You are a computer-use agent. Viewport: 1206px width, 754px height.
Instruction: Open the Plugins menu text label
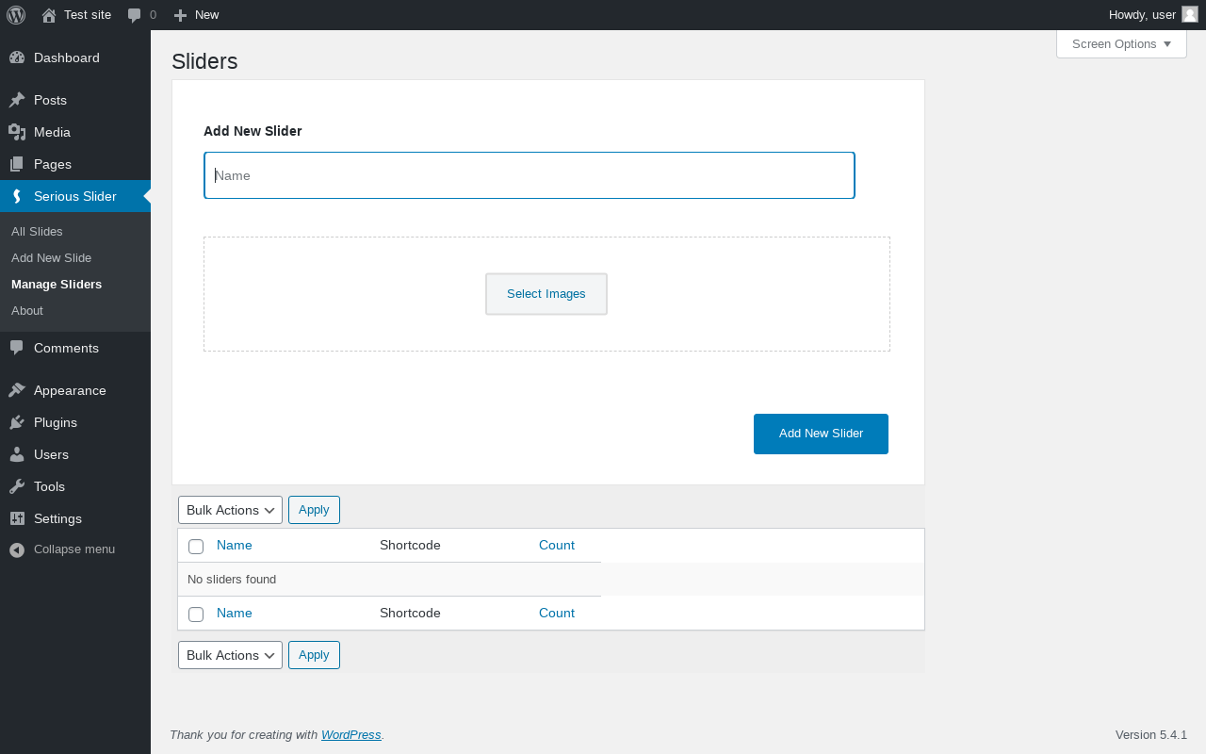click(x=56, y=422)
